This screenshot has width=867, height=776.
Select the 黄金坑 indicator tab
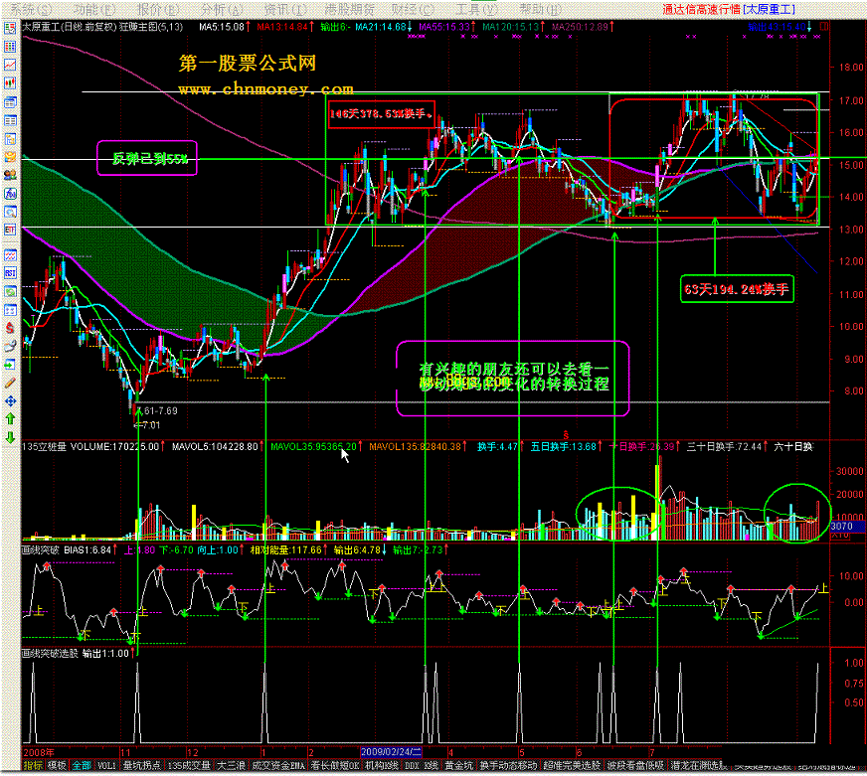coord(459,765)
